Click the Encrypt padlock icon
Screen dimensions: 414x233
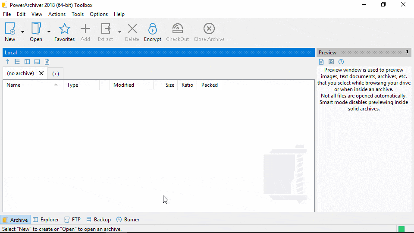pyautogui.click(x=153, y=32)
